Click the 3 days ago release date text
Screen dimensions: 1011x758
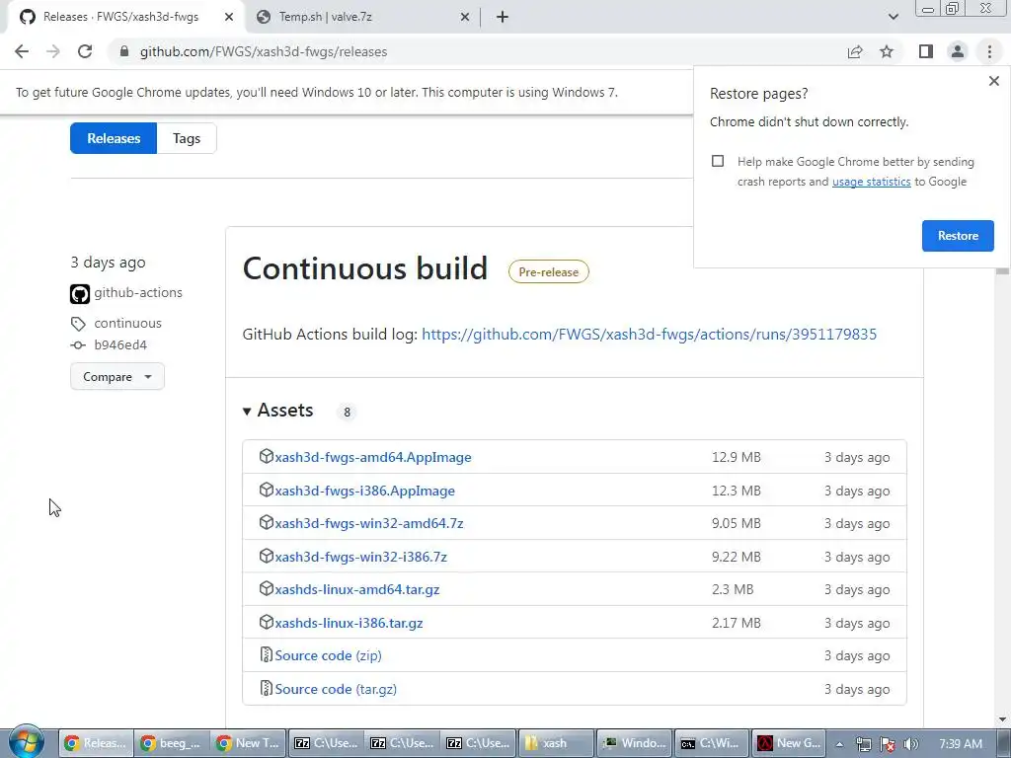tap(108, 263)
